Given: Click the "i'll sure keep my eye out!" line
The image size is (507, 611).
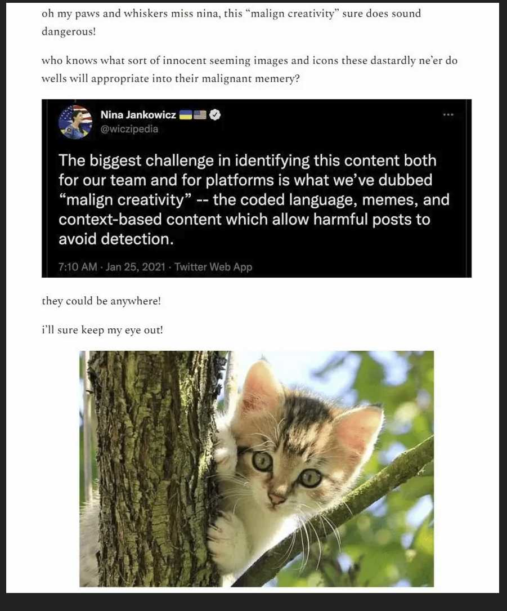Looking at the screenshot, I should point(102,330).
